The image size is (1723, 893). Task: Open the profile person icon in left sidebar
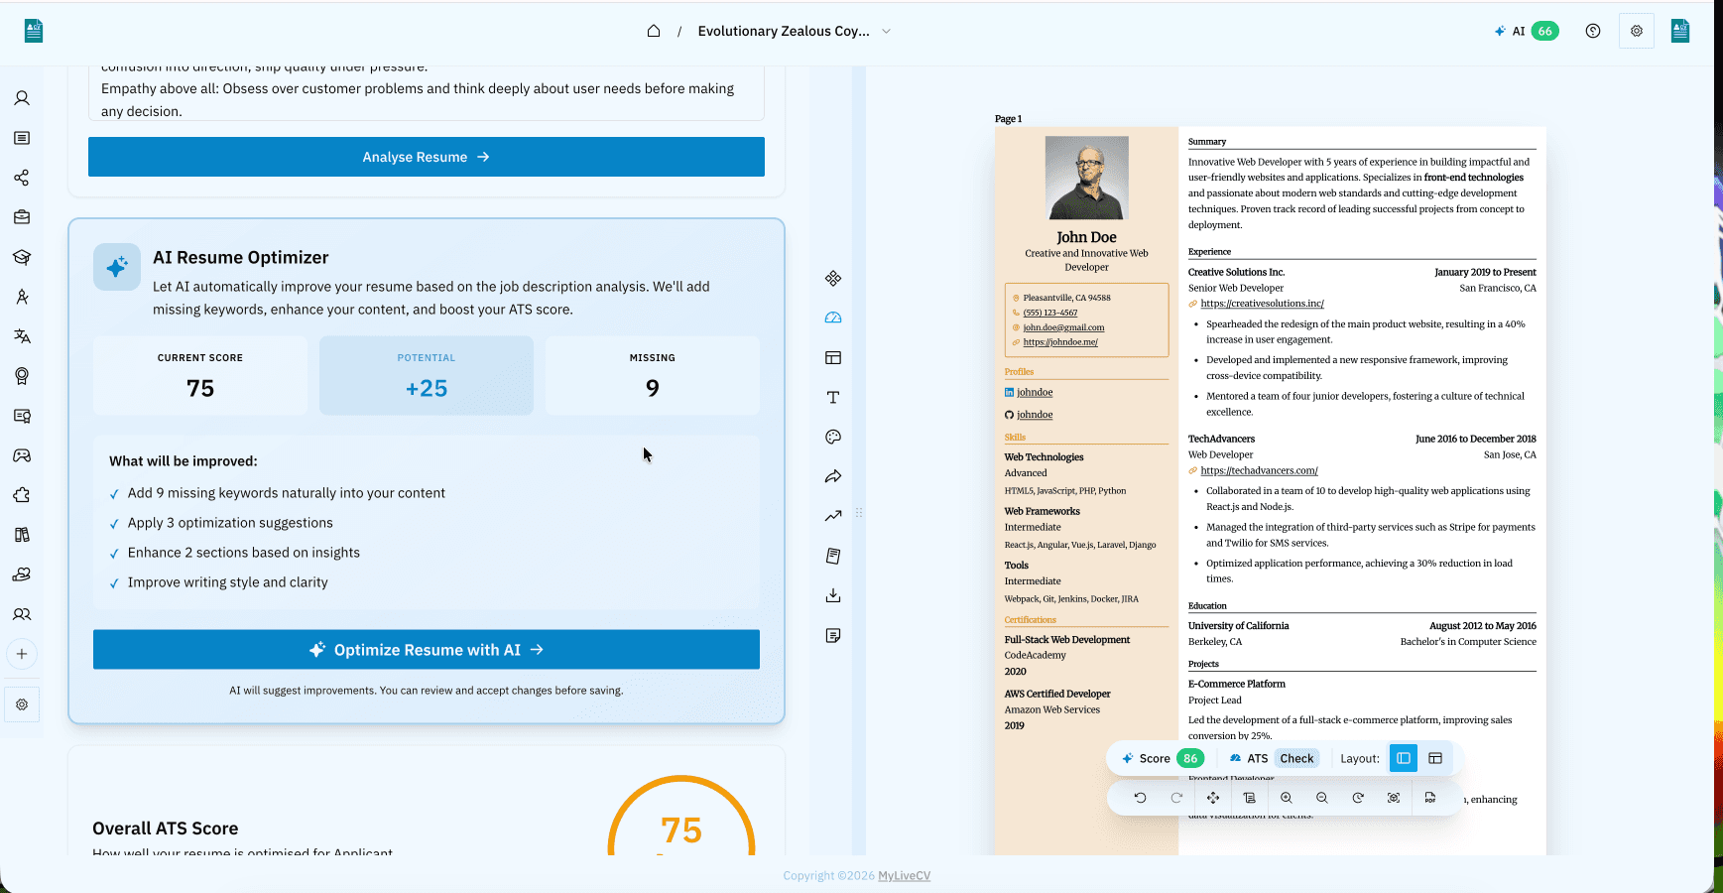pos(22,98)
